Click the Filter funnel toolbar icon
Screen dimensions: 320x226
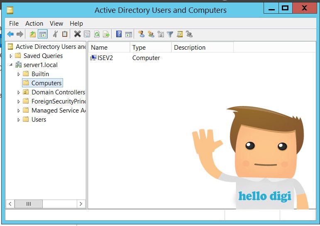click(x=170, y=34)
